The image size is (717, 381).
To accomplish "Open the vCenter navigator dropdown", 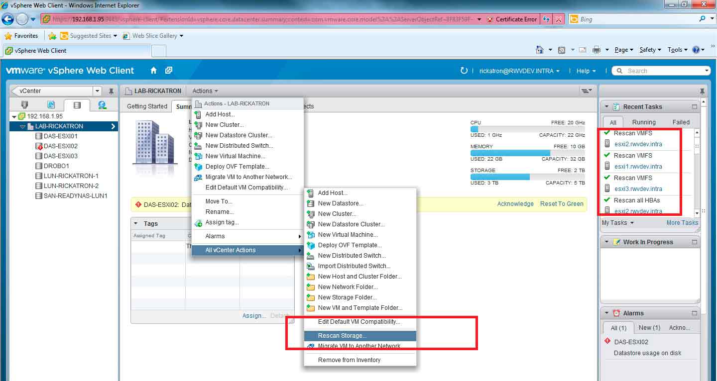I will (98, 91).
